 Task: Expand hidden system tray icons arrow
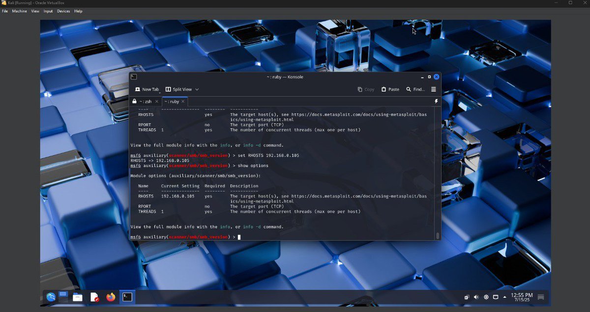[x=504, y=297]
